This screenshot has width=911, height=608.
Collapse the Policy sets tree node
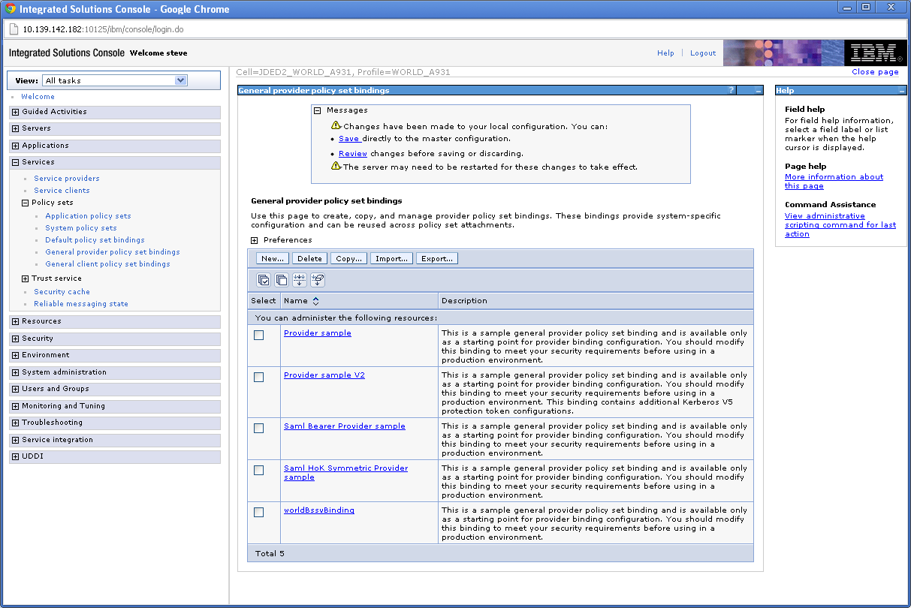coord(25,203)
